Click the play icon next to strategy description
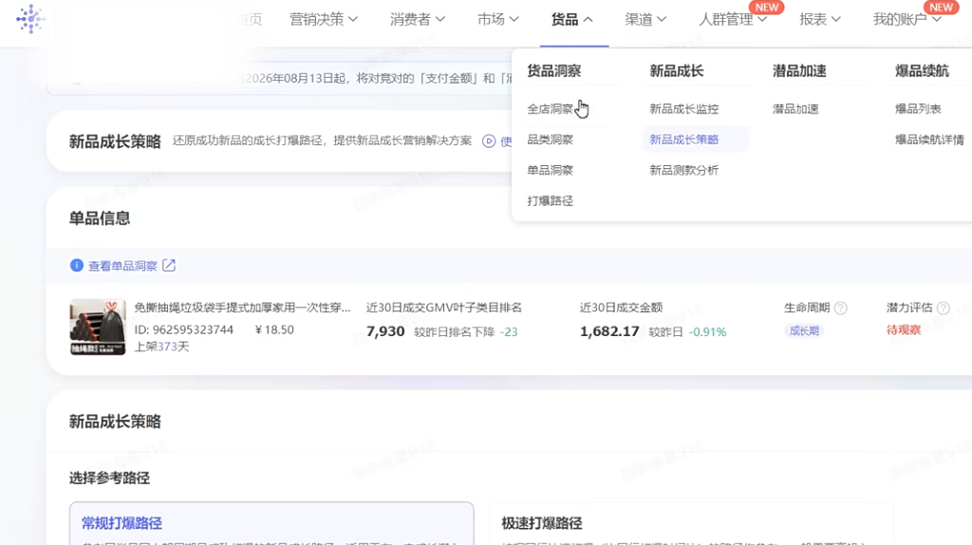The image size is (972, 545). [489, 141]
